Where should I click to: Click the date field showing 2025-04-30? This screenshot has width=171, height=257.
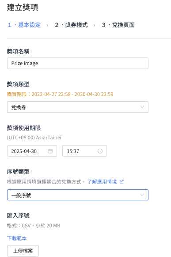32,151
